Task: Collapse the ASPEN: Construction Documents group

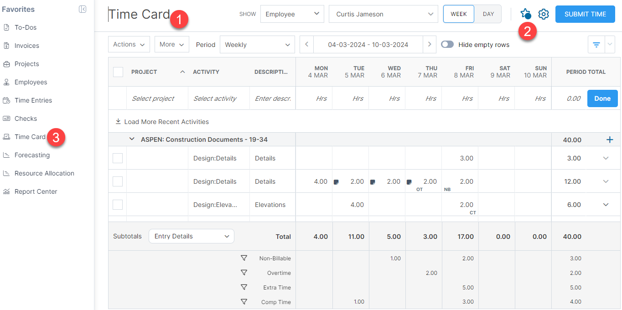Action: pos(132,139)
